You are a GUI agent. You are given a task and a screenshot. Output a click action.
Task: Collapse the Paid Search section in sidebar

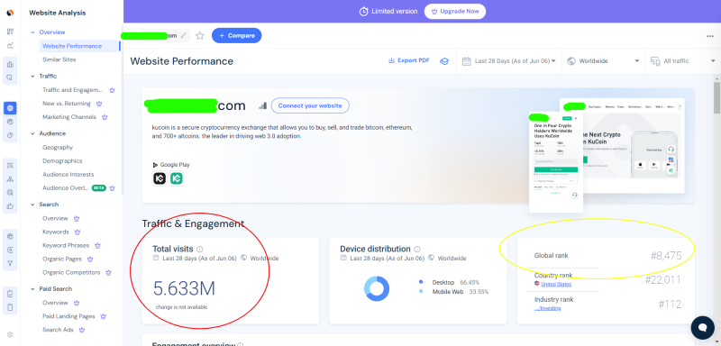(32, 289)
